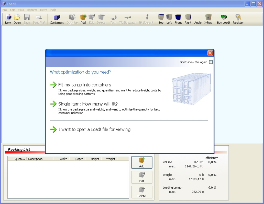This screenshot has height=204, width=264.
Task: Maximize the Load! window
Action: 253,4
